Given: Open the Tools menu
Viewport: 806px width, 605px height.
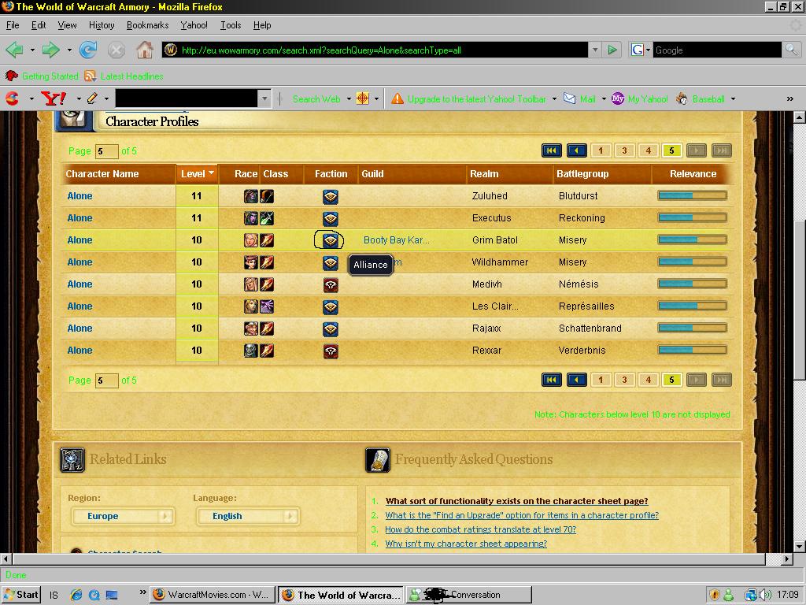Looking at the screenshot, I should pos(231,25).
